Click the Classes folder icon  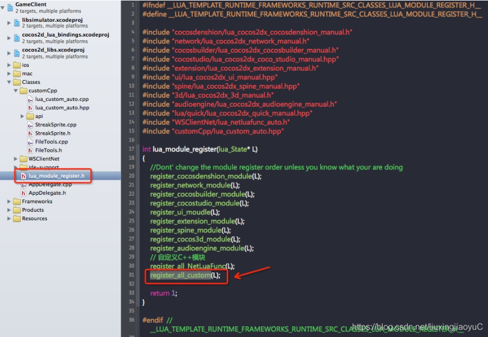17,82
